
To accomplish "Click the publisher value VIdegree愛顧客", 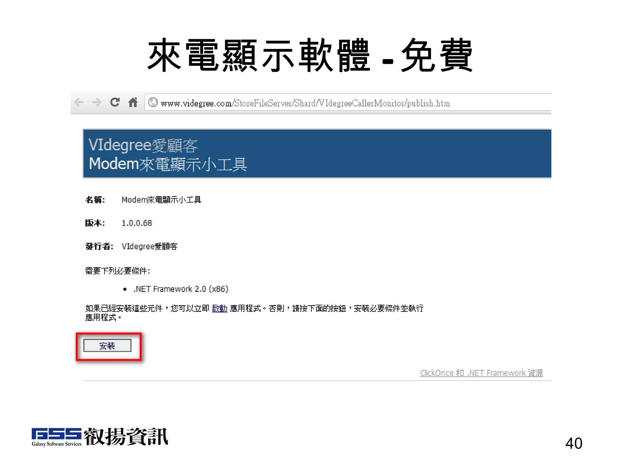I will 150,246.
